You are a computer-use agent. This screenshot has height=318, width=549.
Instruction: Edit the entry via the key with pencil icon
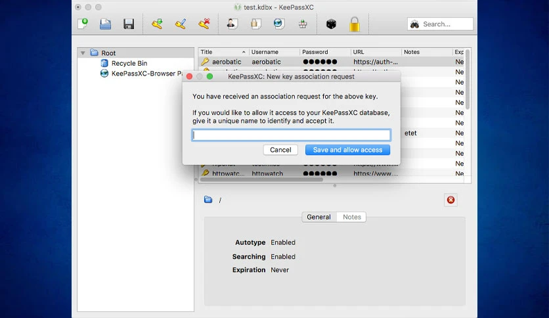(x=181, y=24)
